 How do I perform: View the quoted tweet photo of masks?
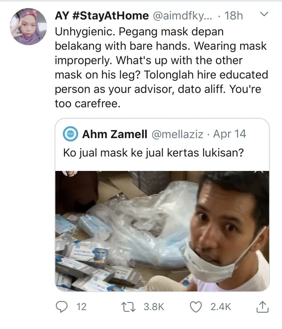click(x=162, y=231)
